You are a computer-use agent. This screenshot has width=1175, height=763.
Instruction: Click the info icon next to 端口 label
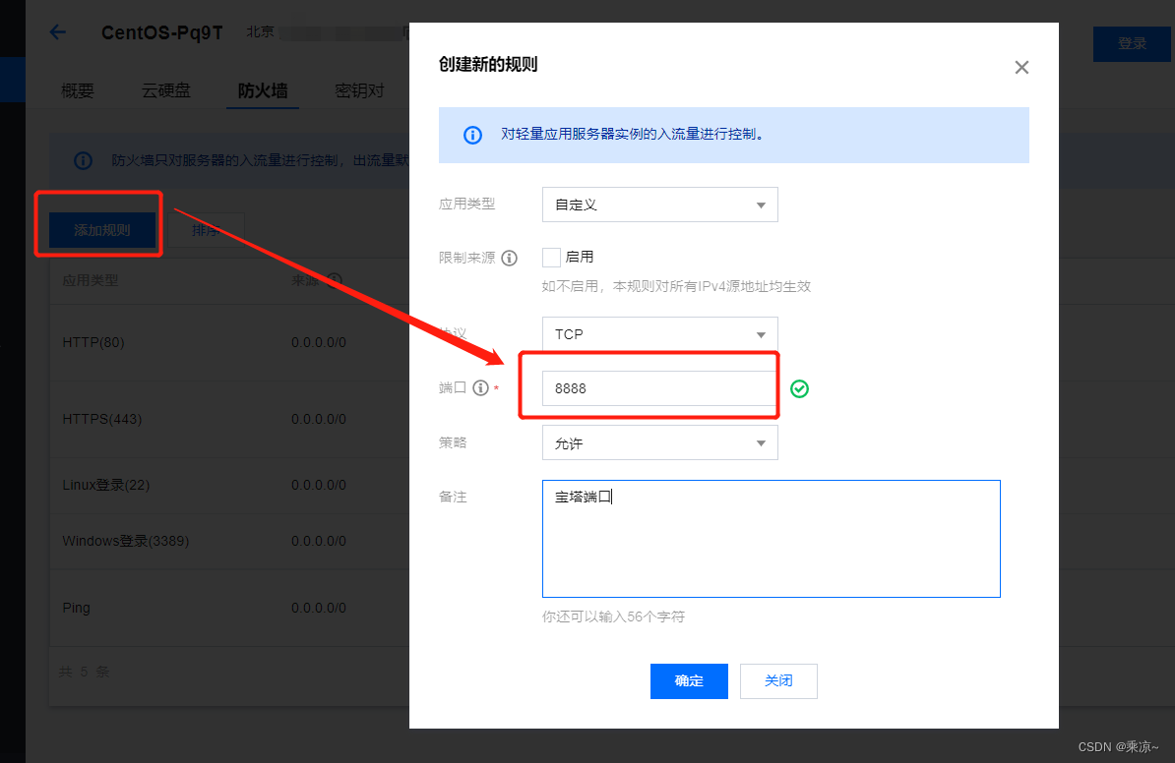tap(481, 387)
